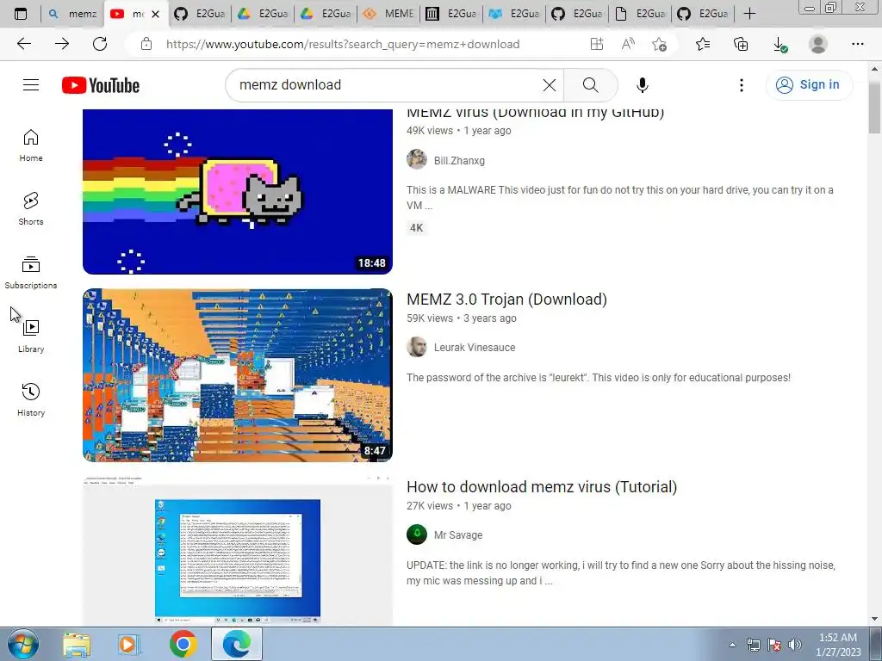Open Edge Settings and more menu
Screen dimensions: 882x661
coord(857,44)
